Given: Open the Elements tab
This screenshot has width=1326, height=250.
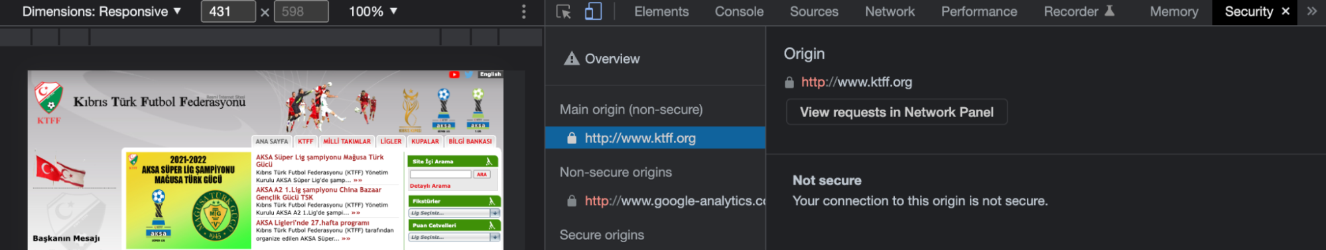Looking at the screenshot, I should point(661,11).
